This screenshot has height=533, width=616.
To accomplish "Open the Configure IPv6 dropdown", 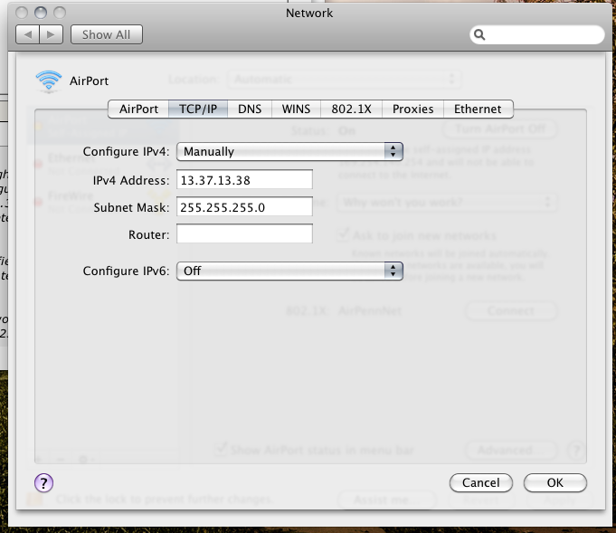I will [x=290, y=271].
